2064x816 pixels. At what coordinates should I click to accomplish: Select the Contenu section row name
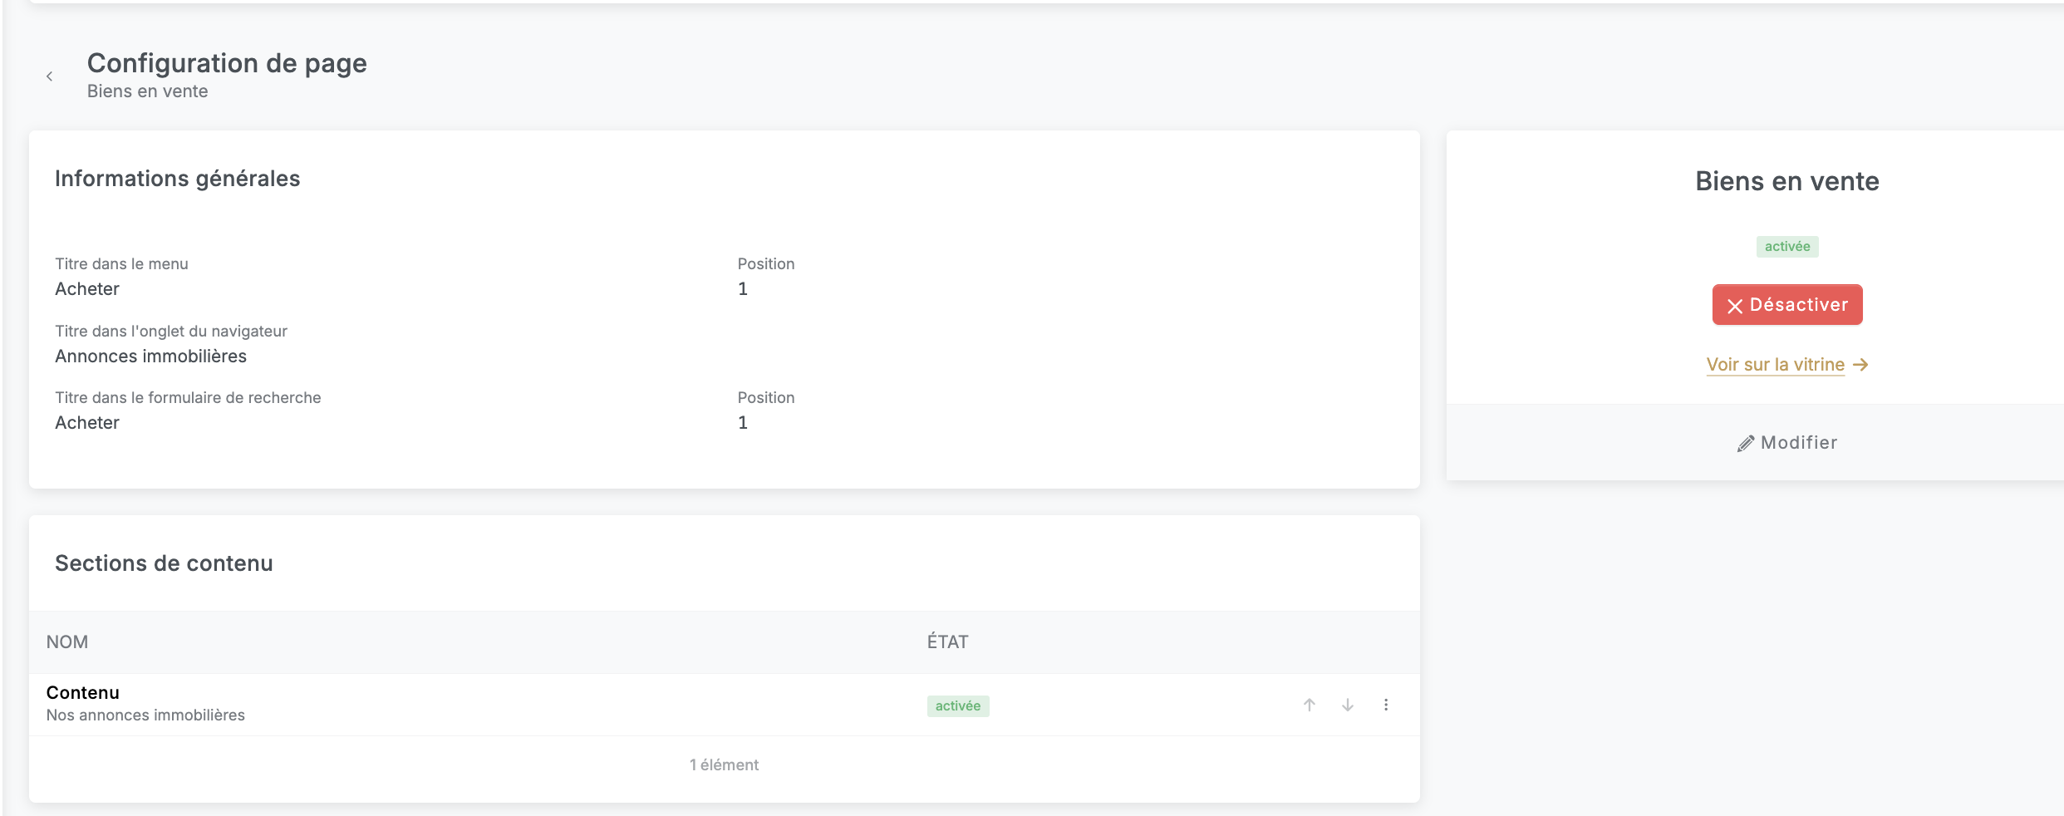tap(83, 693)
